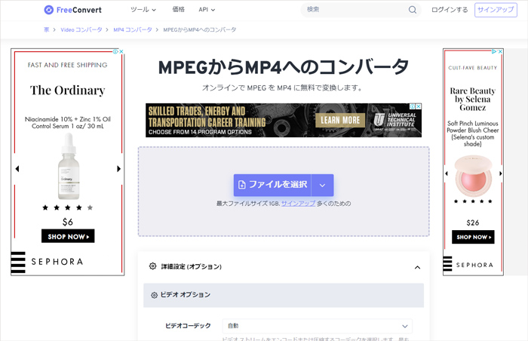Click SHOP NOW in The Ordinary ad
This screenshot has width=528, height=341.
tap(68, 236)
